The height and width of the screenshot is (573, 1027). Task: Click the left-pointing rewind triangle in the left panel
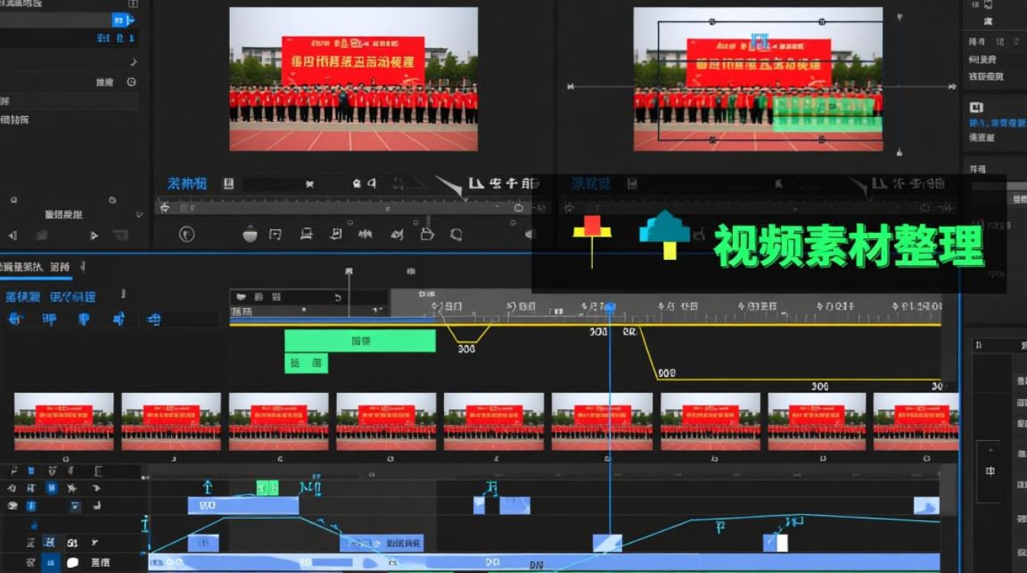tap(12, 236)
